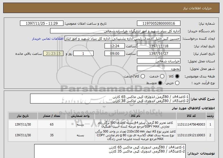
Task: Select the خدمت radio button
Action: tap(162, 76)
